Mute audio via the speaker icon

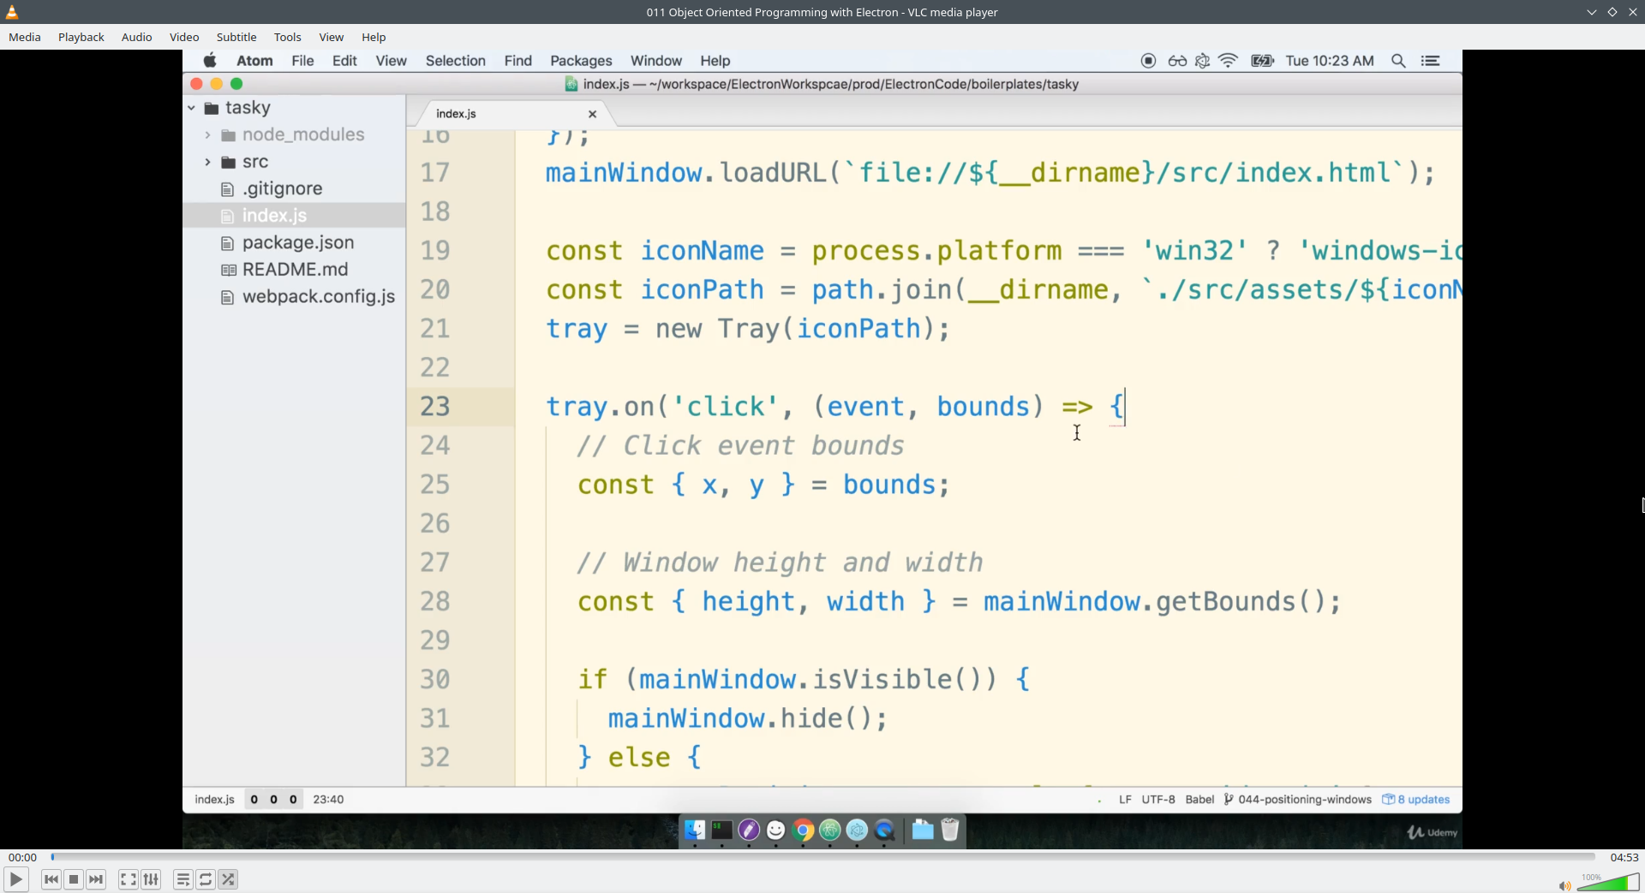[1564, 885]
